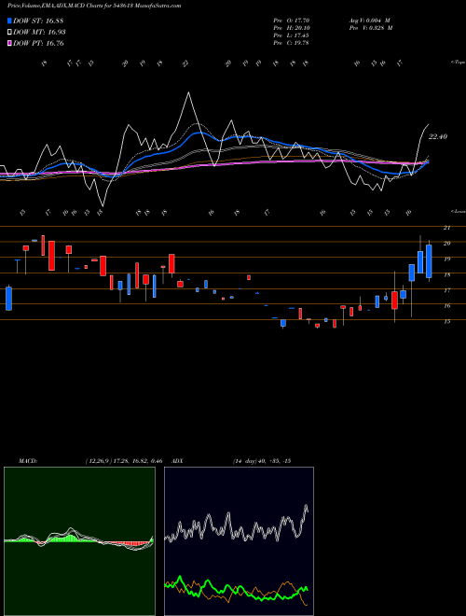Click the MACD panel title label
Screen dimensions: 466x616
tap(27, 461)
